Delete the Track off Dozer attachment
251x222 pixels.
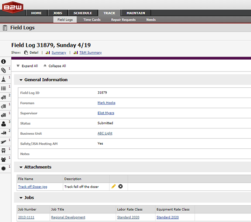[x=120, y=186]
